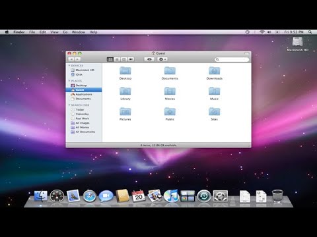The width and height of the screenshot is (317, 237).
Task: Open the Window menu
Action: coord(79,32)
